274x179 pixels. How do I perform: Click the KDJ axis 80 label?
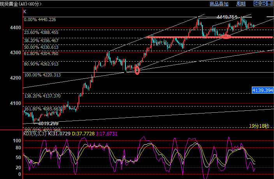[x=18, y=148]
